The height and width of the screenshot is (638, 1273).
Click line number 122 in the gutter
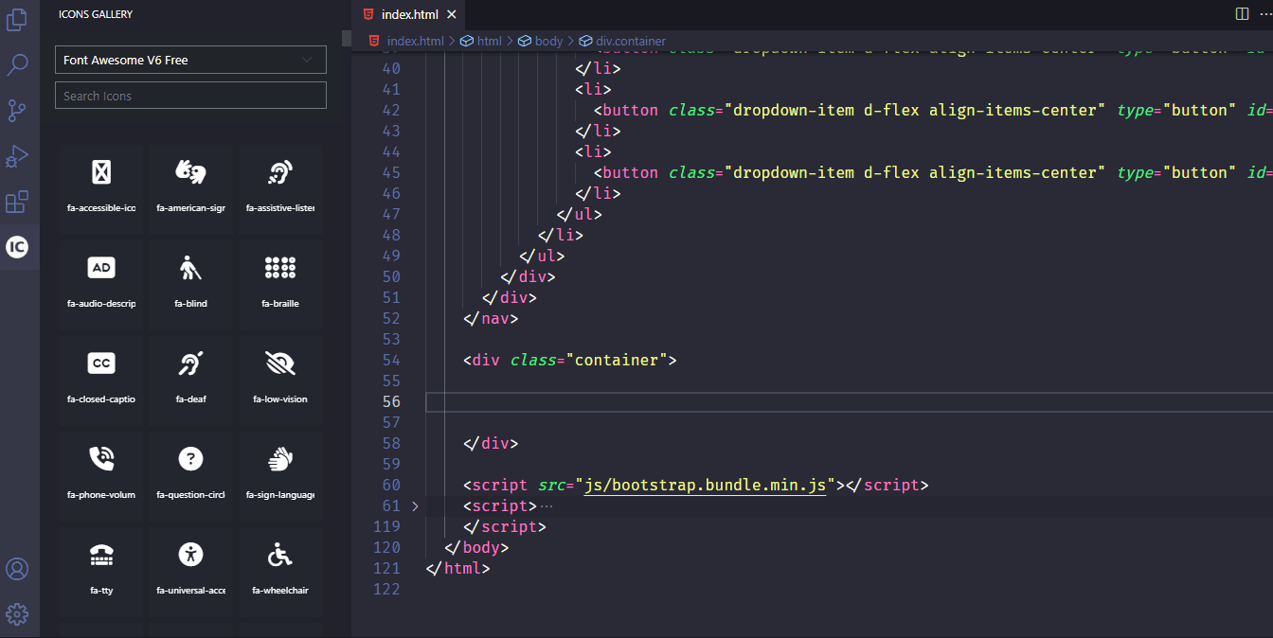click(385, 589)
